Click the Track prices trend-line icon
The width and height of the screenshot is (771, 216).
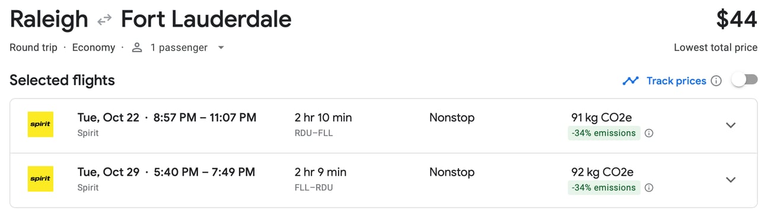click(630, 80)
